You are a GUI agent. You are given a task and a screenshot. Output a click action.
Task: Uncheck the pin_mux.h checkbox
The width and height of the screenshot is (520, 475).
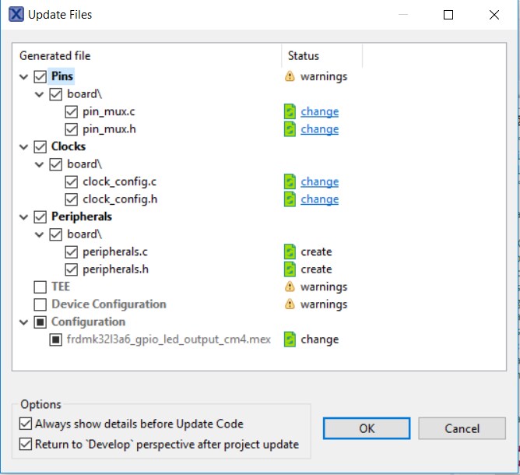[x=72, y=129]
